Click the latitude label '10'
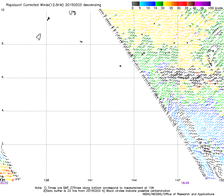The width and height of the screenshot is (224, 196). click(x=2, y=10)
